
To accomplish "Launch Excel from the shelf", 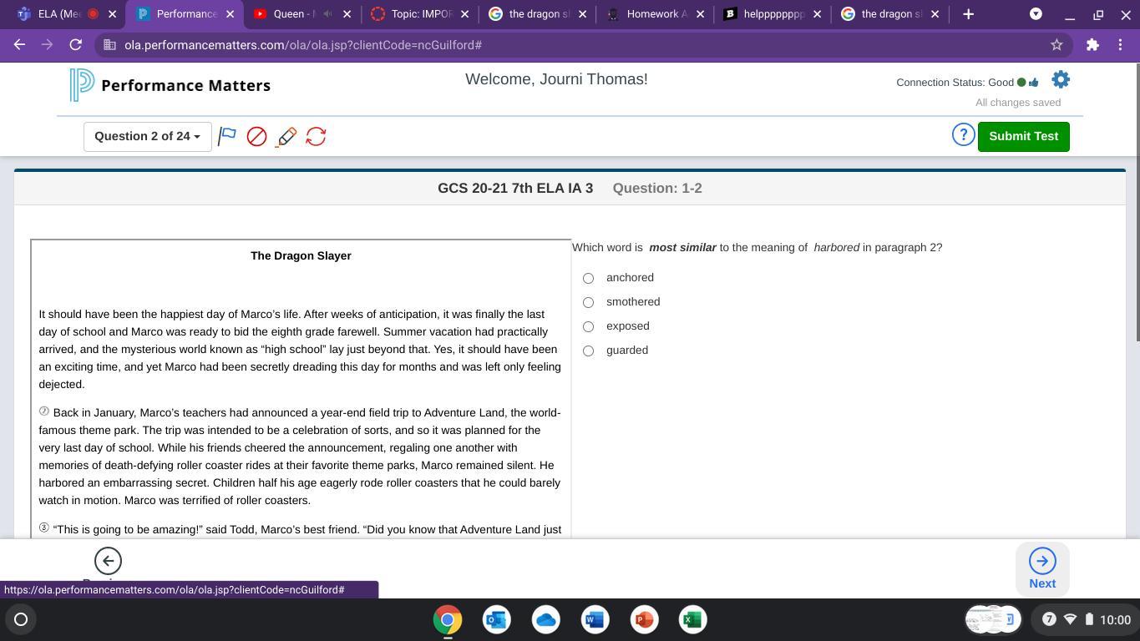I will pyautogui.click(x=692, y=619).
